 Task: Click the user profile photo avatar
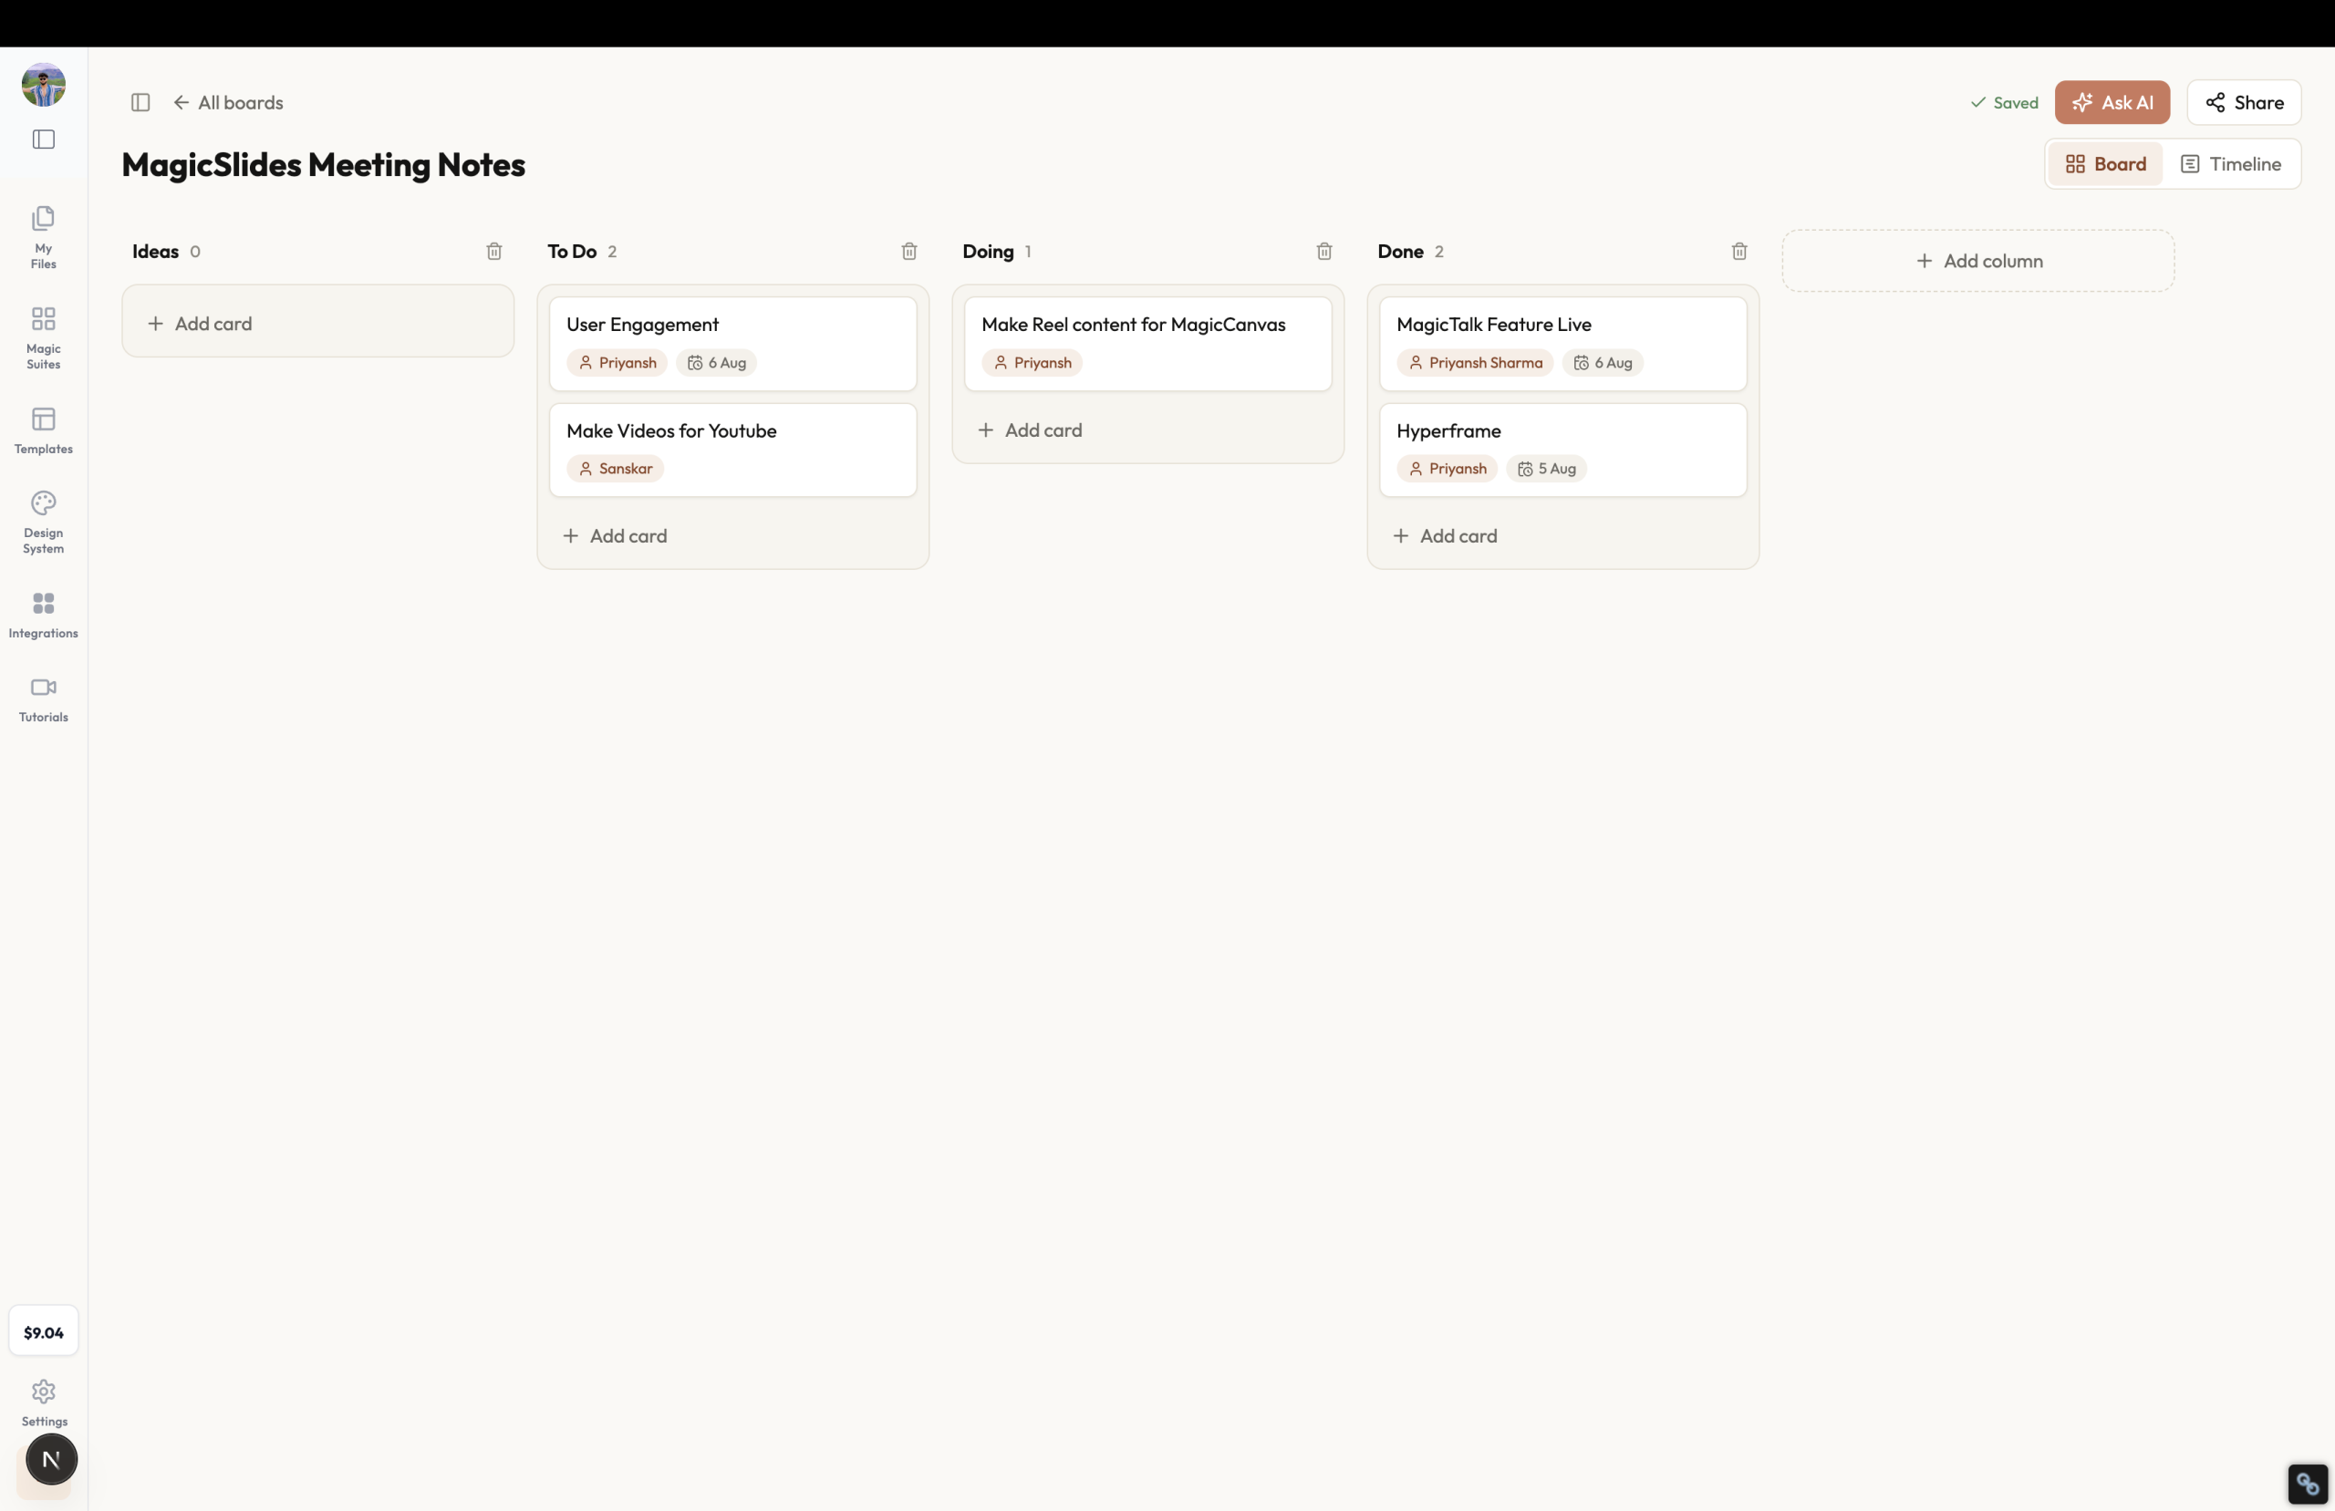(x=43, y=85)
